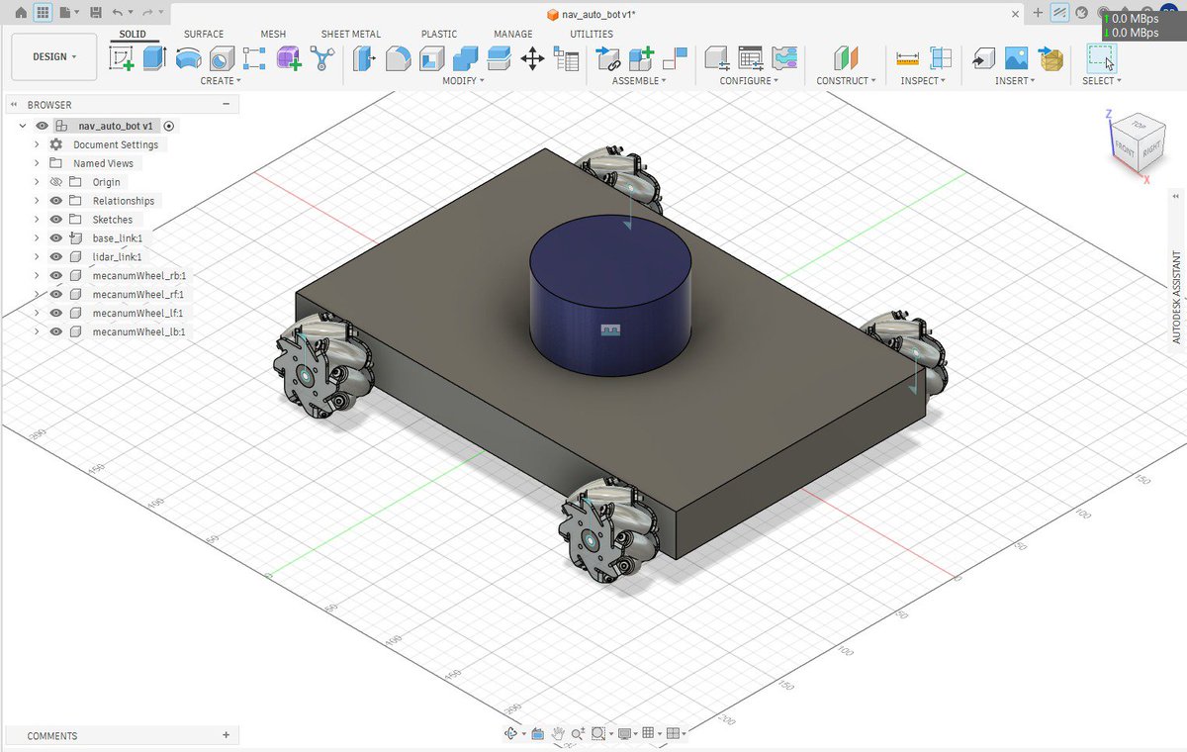This screenshot has height=752, width=1187.
Task: Expand the Sketches folder node
Action: click(37, 220)
